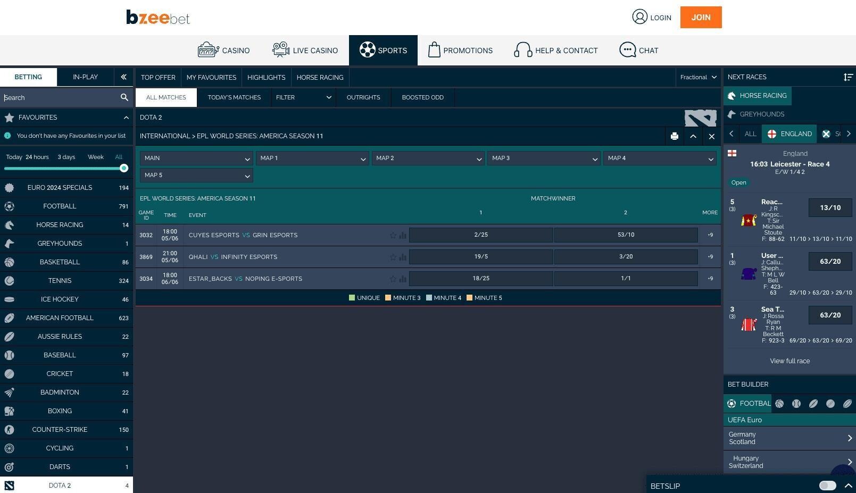The height and width of the screenshot is (493, 856).
Task: Open the Map 4 dropdown
Action: (660, 158)
